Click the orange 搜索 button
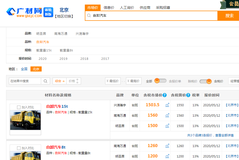Image resolution: width=239 pixels, height=160 pixels. (x=228, y=15)
